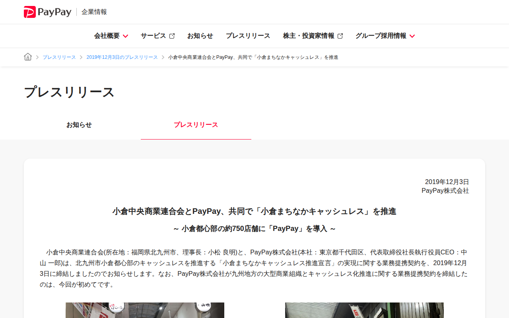Switch to the お知らせ tab
509x318 pixels.
coord(79,125)
